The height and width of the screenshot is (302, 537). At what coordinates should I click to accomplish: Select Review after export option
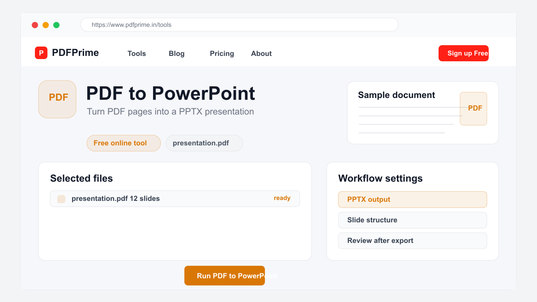413,241
